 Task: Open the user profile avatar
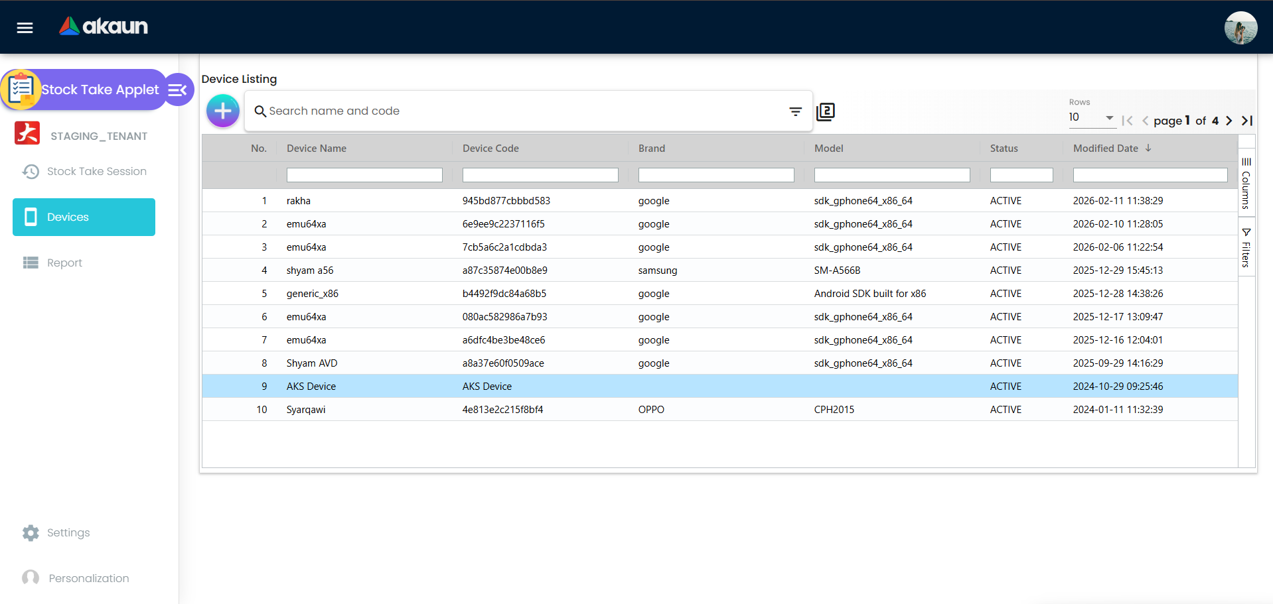click(x=1240, y=28)
